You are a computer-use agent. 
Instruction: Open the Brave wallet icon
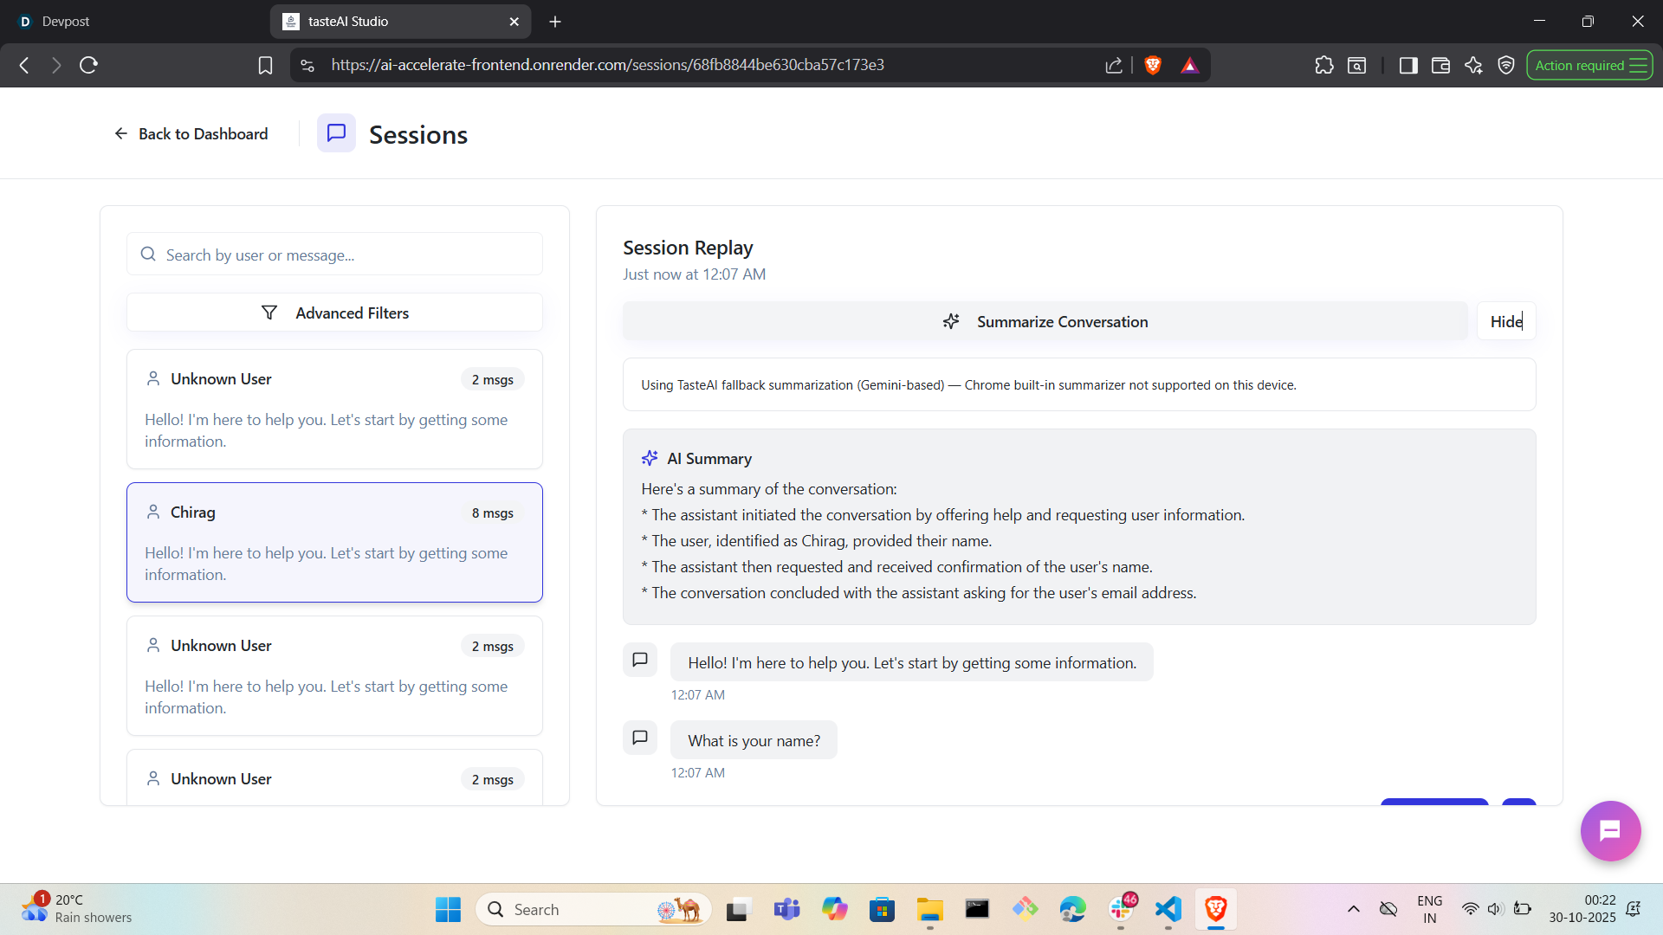tap(1440, 65)
